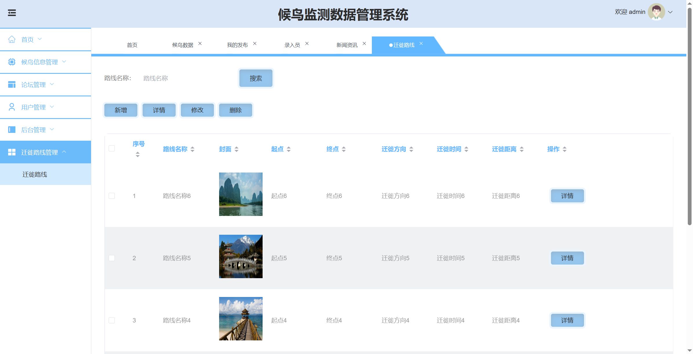
Task: Expand the 论坛管理 menu
Action: pyautogui.click(x=52, y=84)
